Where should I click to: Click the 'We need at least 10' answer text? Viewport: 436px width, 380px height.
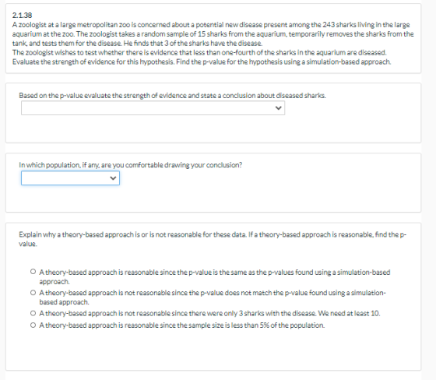[209, 313]
